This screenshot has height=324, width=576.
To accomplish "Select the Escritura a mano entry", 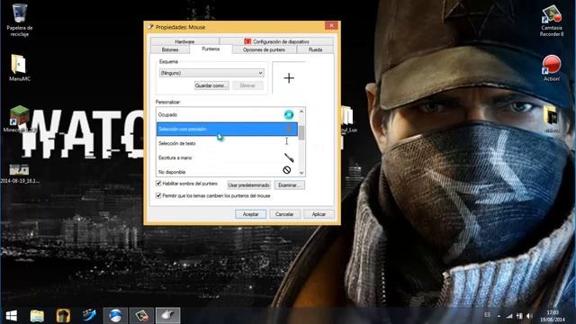I will point(227,157).
